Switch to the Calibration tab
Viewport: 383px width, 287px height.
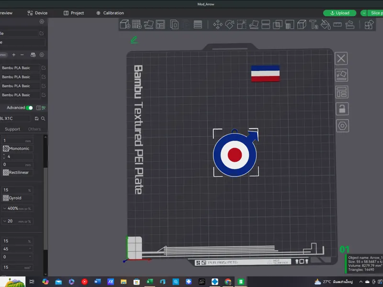(110, 13)
